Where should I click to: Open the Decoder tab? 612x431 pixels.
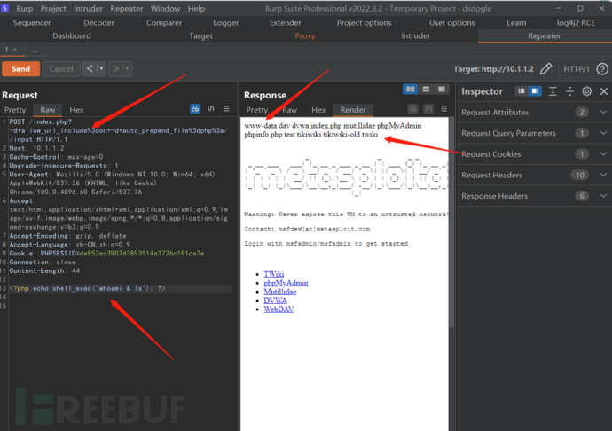point(98,23)
